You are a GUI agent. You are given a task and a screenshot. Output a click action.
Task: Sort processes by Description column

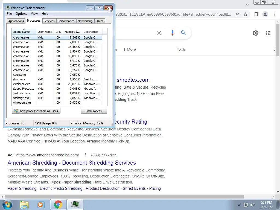point(92,32)
